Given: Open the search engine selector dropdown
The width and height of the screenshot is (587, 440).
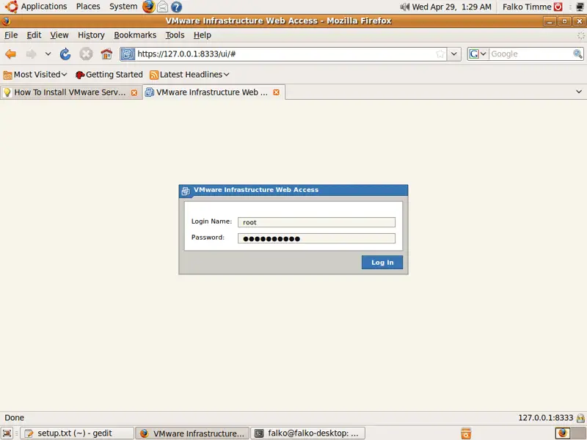Looking at the screenshot, I should click(x=478, y=54).
